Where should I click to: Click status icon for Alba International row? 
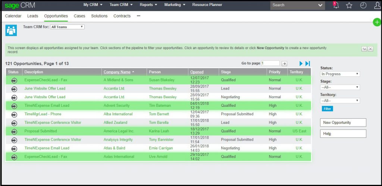[14, 114]
